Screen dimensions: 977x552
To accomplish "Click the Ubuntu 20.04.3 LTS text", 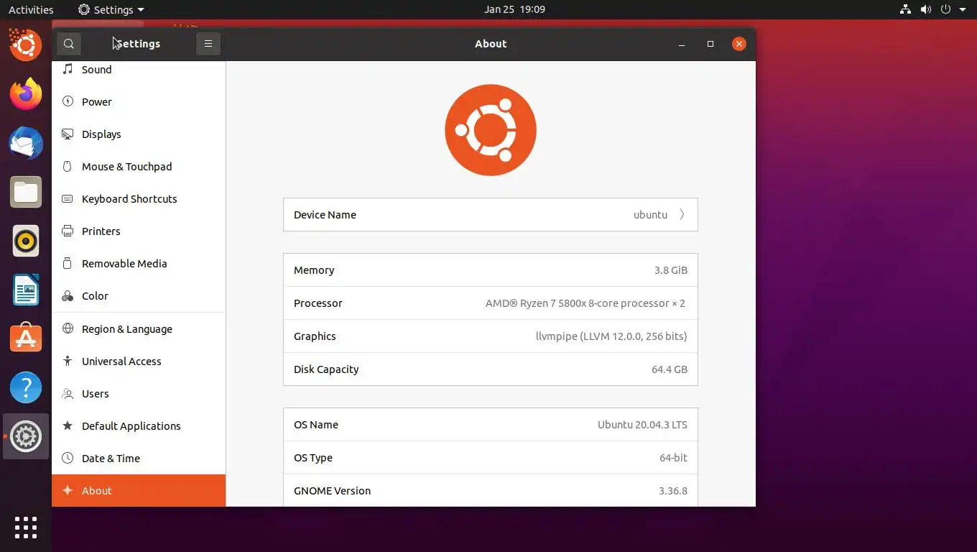I will tap(642, 425).
